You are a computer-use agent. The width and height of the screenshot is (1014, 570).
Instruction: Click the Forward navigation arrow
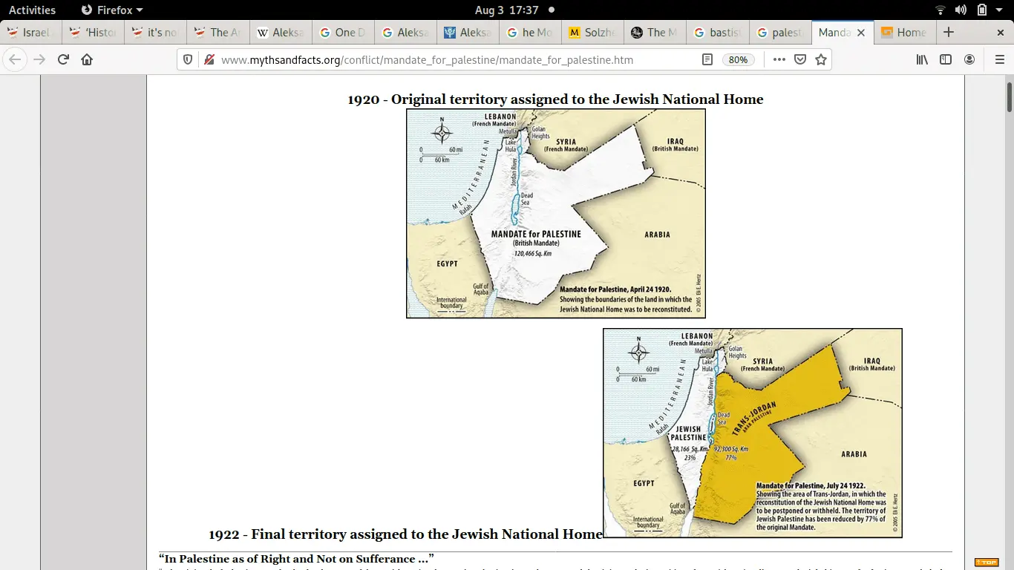tap(39, 59)
